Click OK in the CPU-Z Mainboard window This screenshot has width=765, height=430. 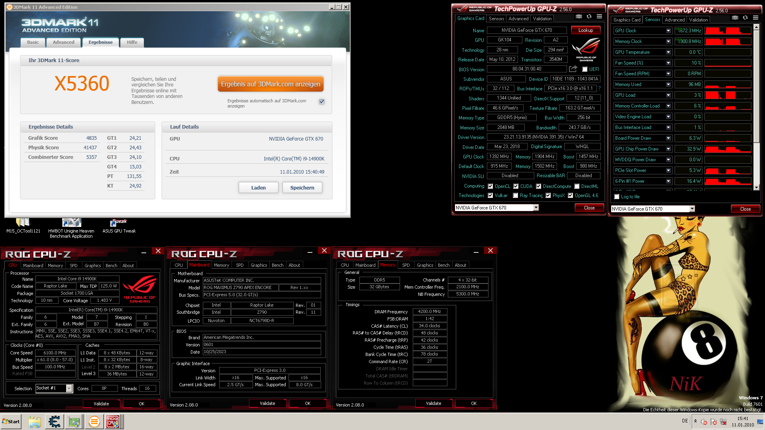click(x=308, y=403)
